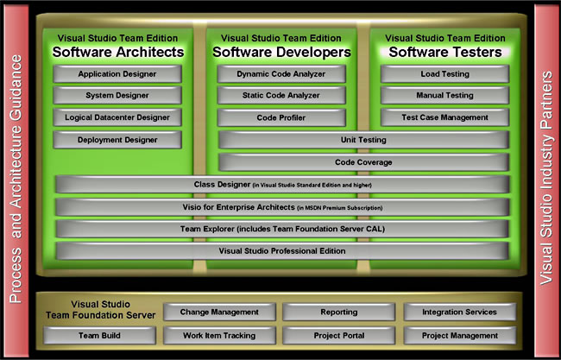Viewport: 561px width, 360px height.
Task: Select the System Designer box
Action: click(x=117, y=96)
